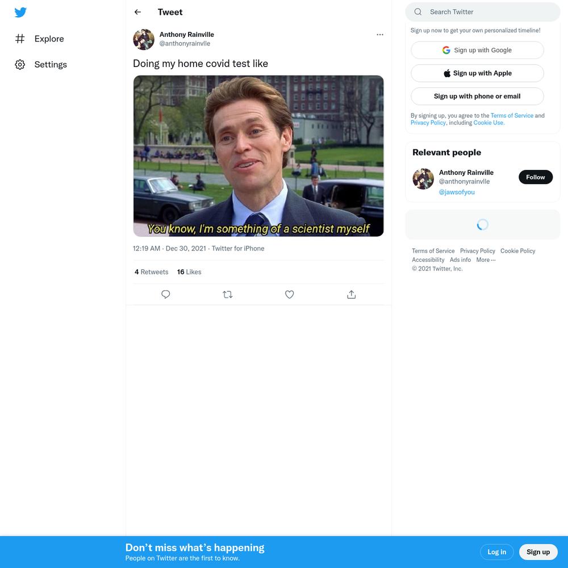This screenshot has height=568, width=568.
Task: View the 4 Retweets list
Action: coord(152,272)
